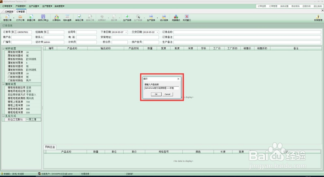The image size is (324, 177).
Task: Click the 订单名称 input field
Action: [247, 32]
